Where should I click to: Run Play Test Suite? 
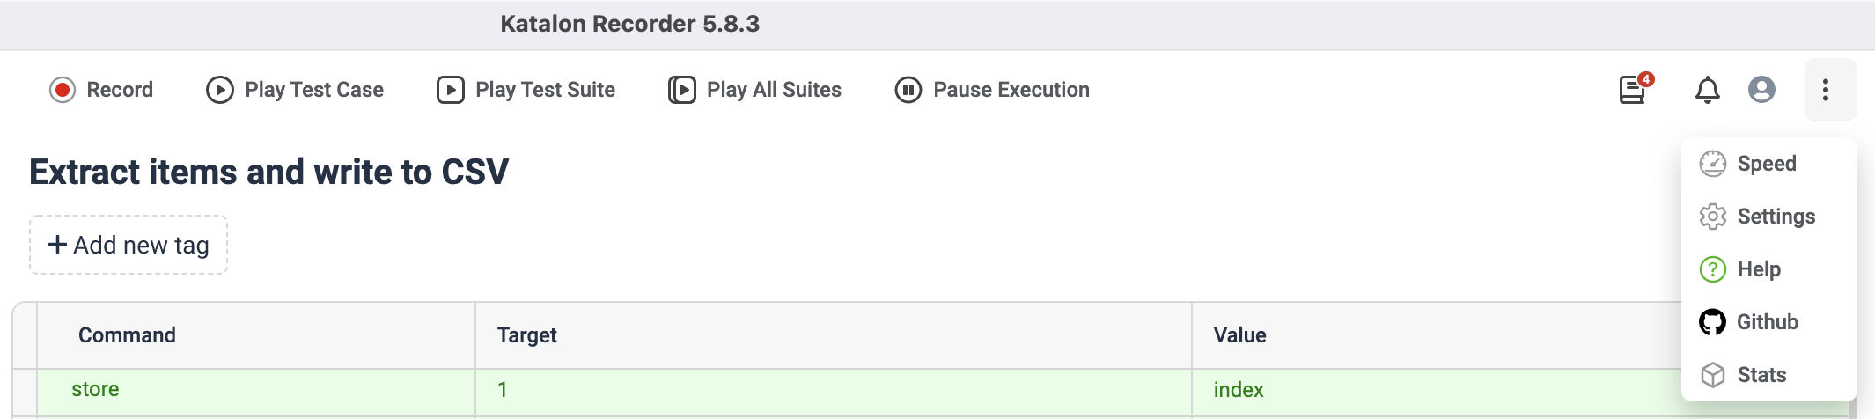point(526,90)
